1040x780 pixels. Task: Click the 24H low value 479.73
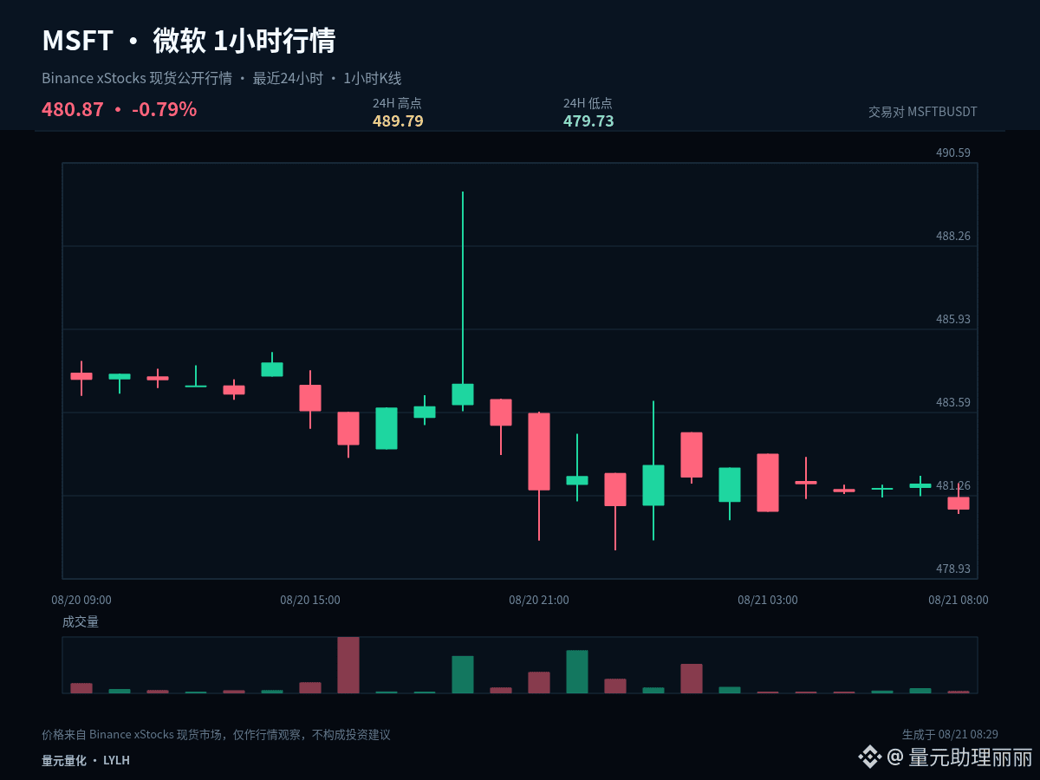coord(588,121)
